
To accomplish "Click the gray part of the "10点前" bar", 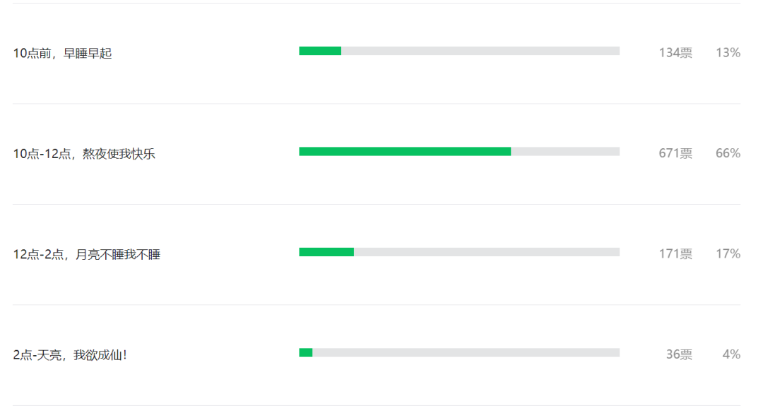I will 480,51.
